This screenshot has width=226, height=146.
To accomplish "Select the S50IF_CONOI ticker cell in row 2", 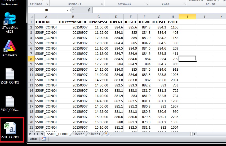I will [46, 27].
